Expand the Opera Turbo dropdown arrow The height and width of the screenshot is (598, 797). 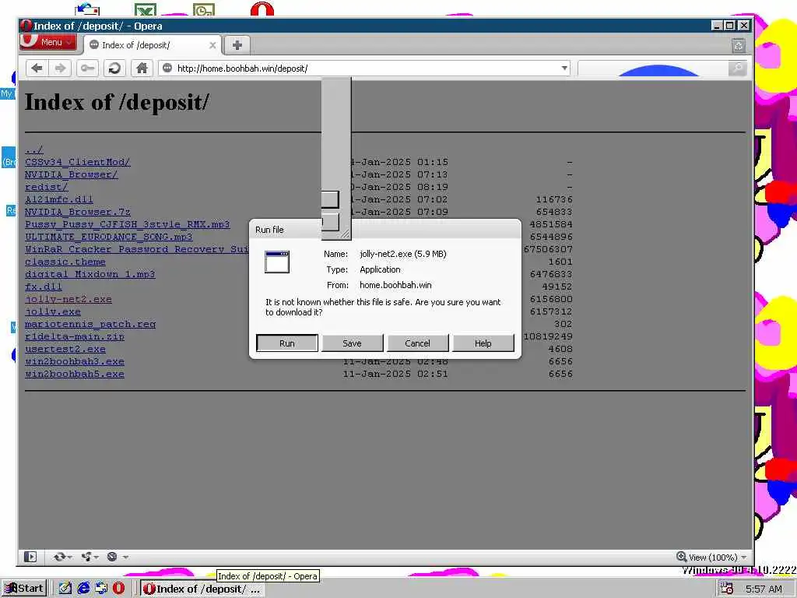click(x=125, y=558)
